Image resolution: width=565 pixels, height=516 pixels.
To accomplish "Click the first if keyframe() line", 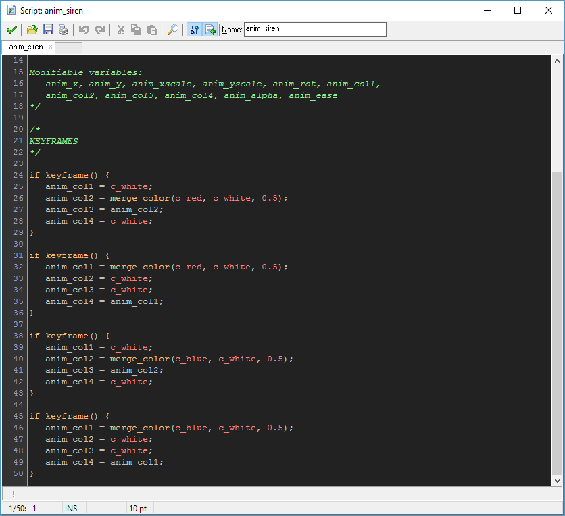I will point(69,176).
